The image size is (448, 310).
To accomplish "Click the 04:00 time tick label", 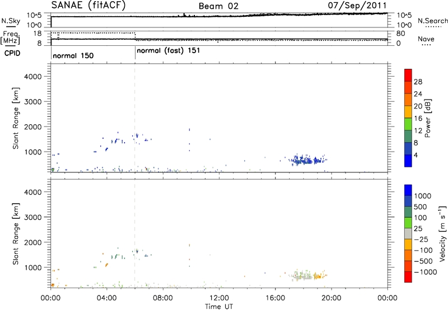I will coord(106,298).
